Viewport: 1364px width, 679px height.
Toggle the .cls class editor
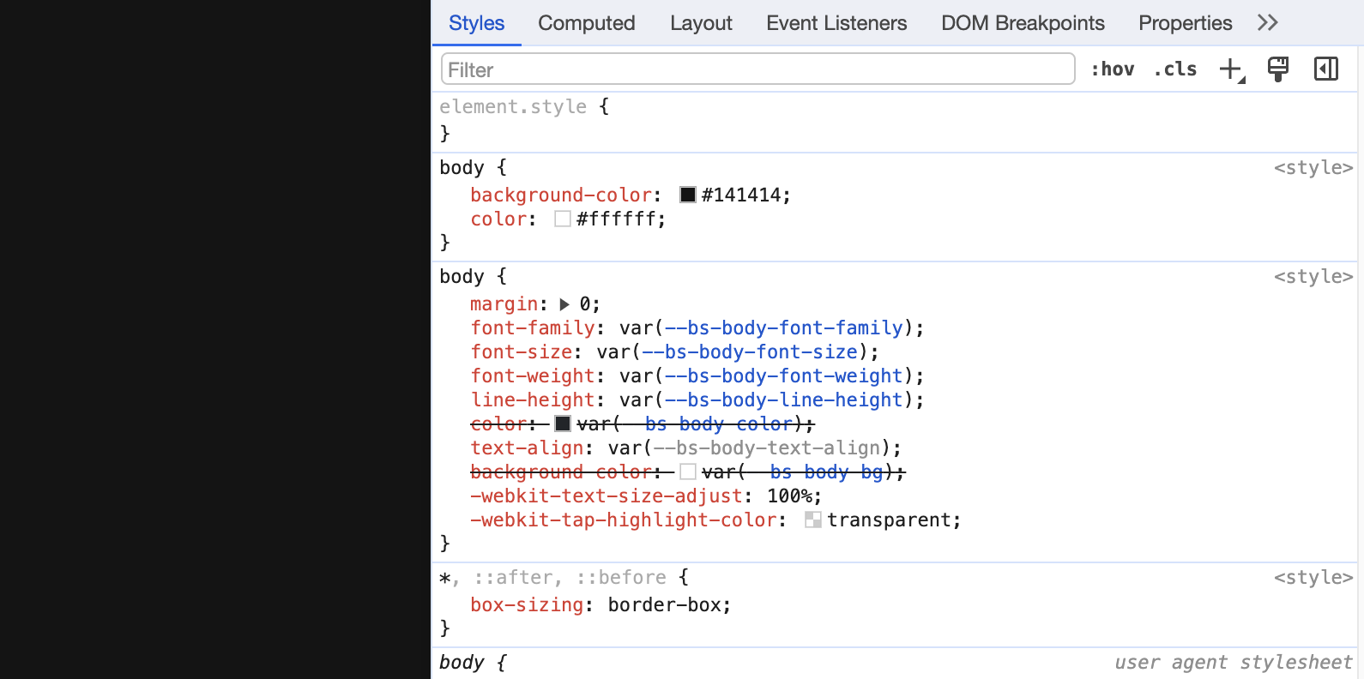(1175, 69)
